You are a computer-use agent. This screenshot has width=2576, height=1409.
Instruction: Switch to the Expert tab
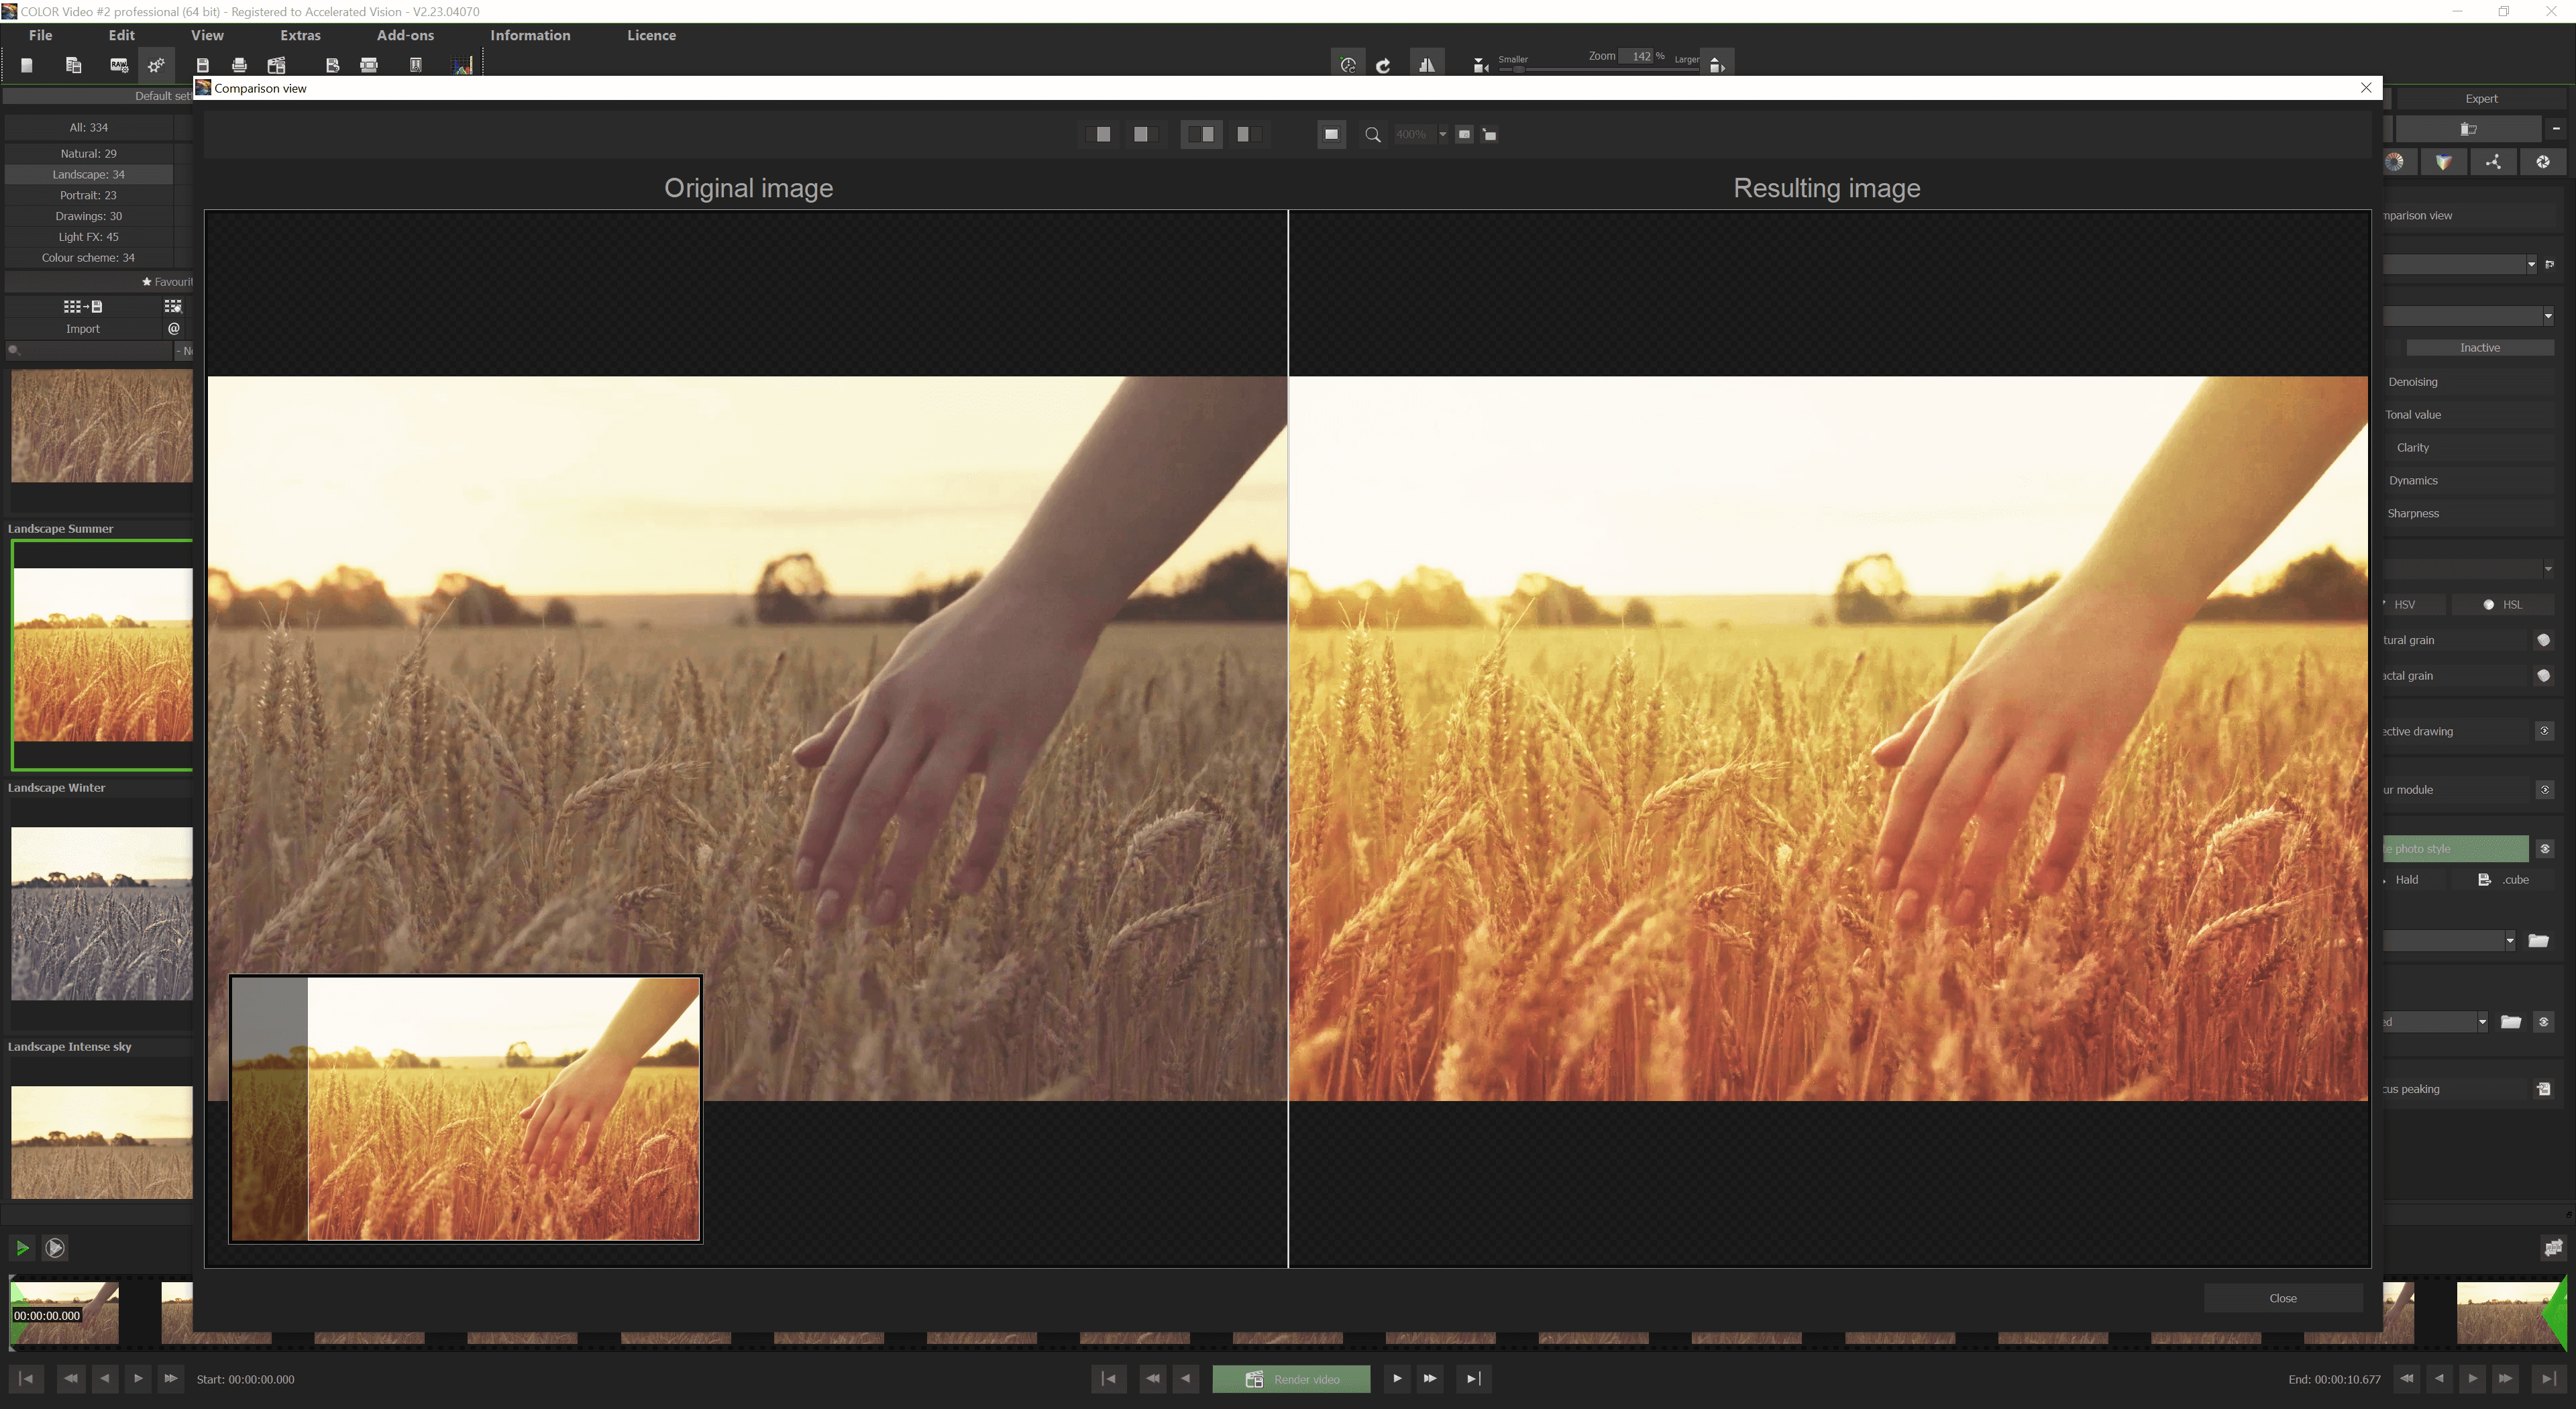click(2481, 98)
